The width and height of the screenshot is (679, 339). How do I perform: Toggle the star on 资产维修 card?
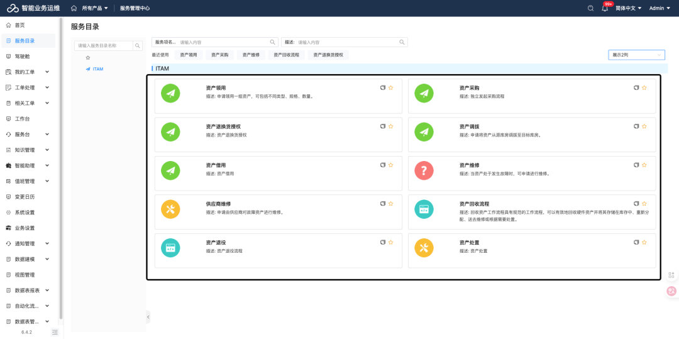(x=644, y=165)
